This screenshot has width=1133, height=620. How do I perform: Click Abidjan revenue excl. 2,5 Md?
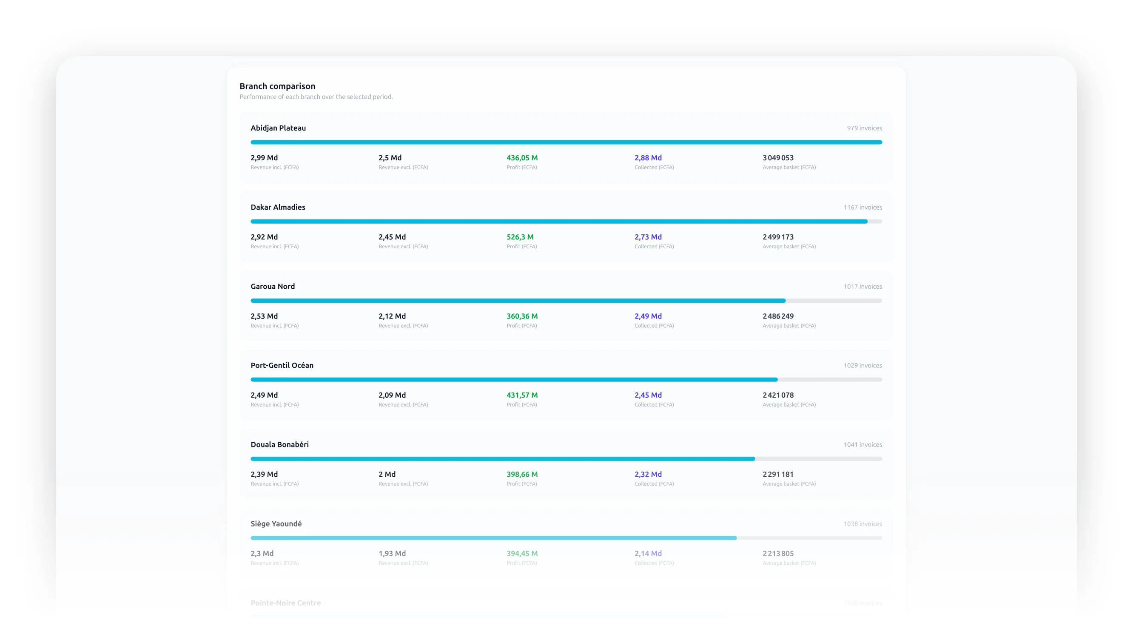click(x=390, y=158)
